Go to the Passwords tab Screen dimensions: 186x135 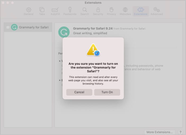coord(70,11)
